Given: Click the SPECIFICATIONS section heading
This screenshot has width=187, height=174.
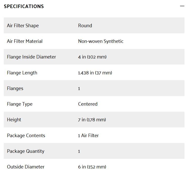Looking at the screenshot, I should click(24, 6).
